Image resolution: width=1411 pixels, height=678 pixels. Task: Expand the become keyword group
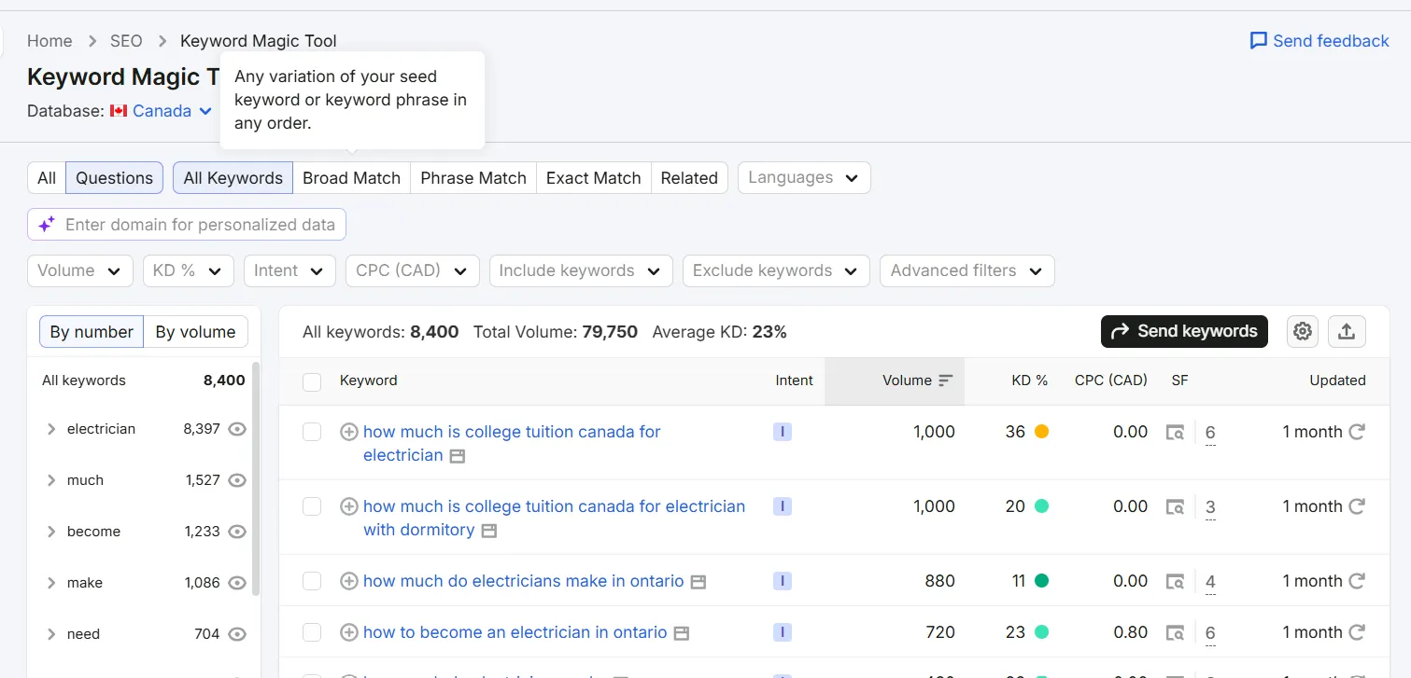point(51,532)
